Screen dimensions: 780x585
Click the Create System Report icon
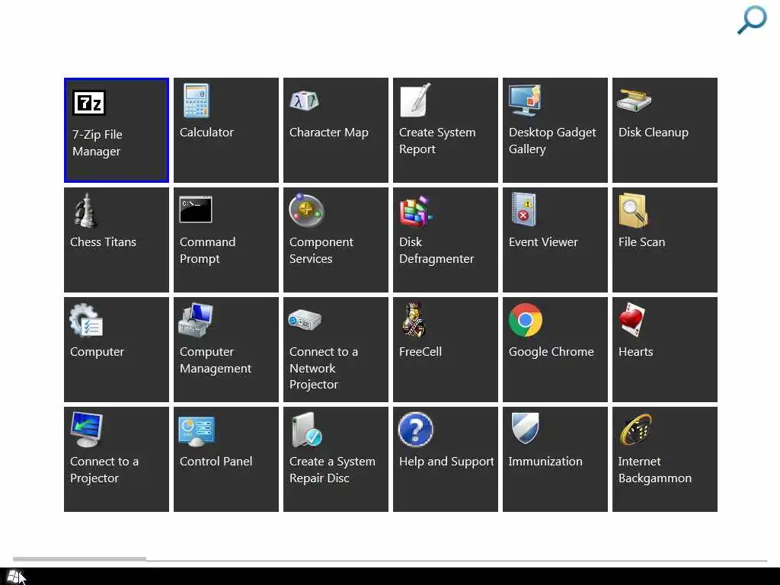(415, 100)
